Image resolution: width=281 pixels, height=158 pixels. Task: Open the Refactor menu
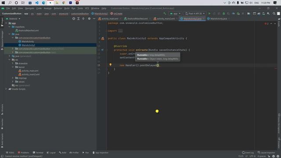point(58,8)
